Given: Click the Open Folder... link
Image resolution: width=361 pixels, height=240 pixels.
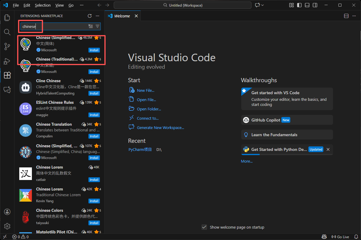Looking at the screenshot, I should (149, 109).
